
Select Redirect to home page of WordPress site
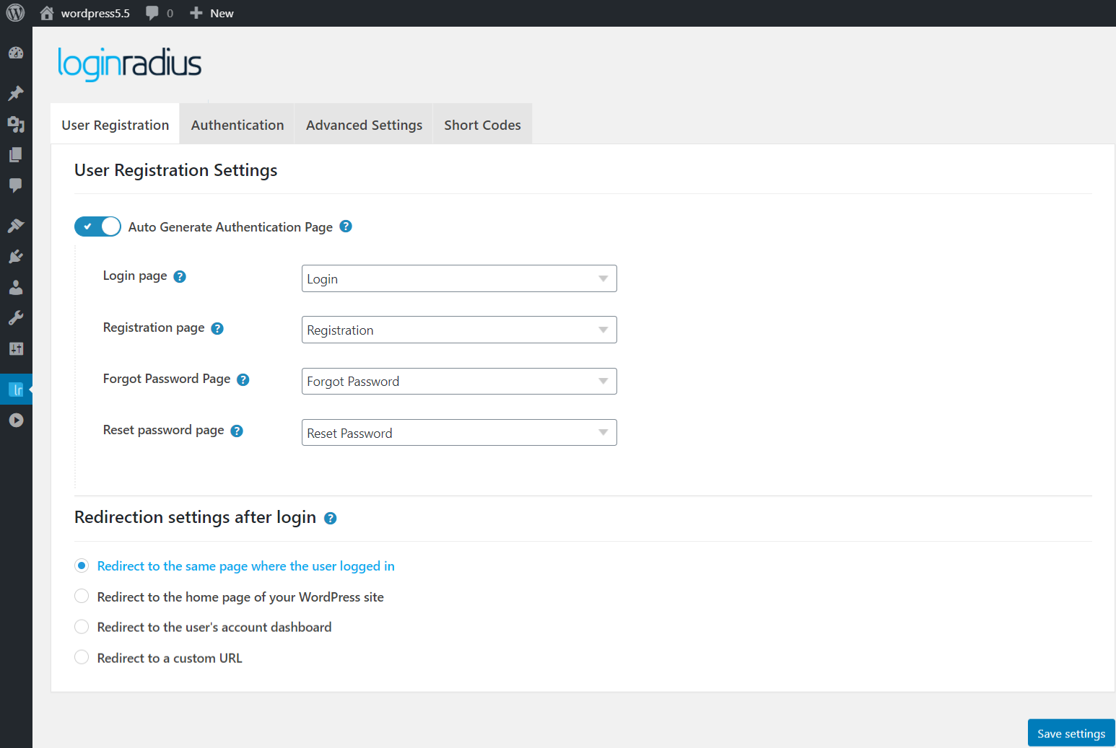(82, 597)
